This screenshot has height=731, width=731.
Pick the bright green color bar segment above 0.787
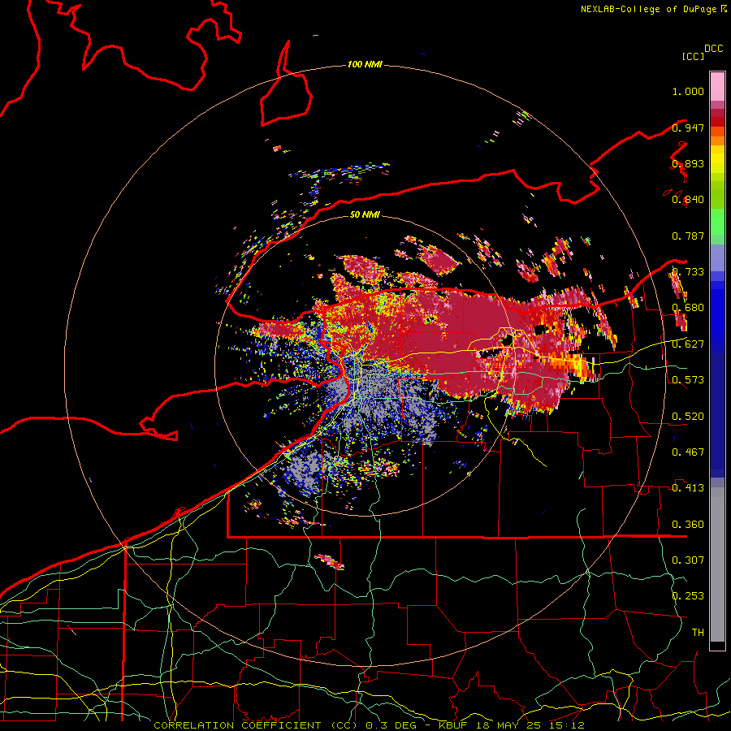tap(717, 221)
